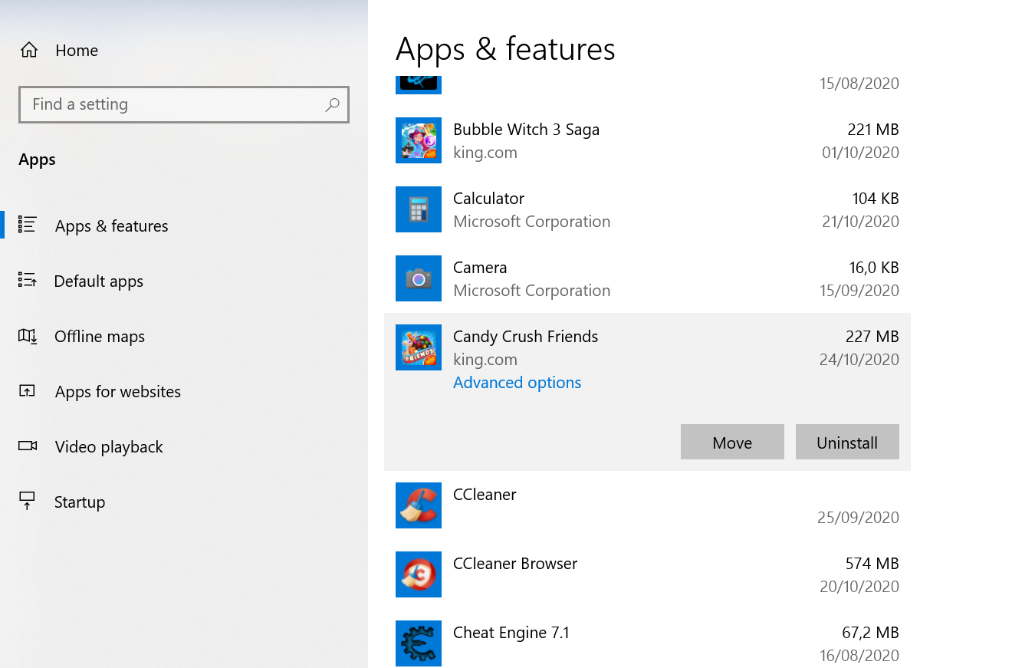This screenshot has height=668, width=1035.
Task: Click the Home house icon
Action: pos(29,51)
